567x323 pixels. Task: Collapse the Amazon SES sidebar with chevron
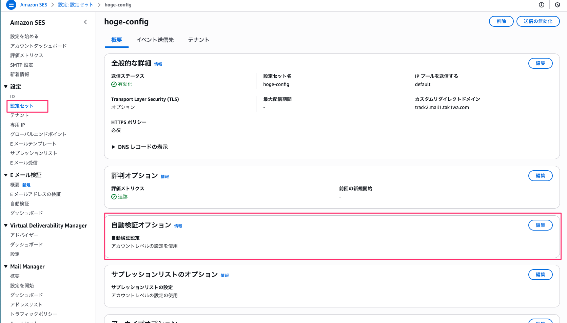click(85, 22)
